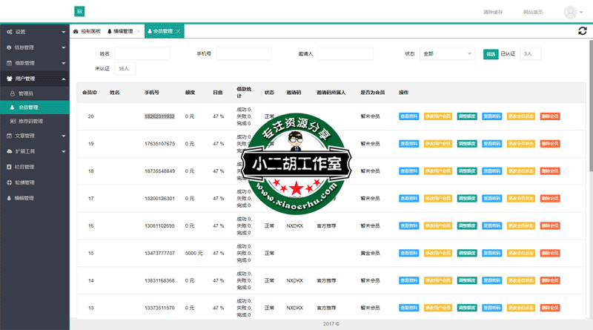Click the 手机号 search input field
This screenshot has height=330, width=593.
(242, 53)
